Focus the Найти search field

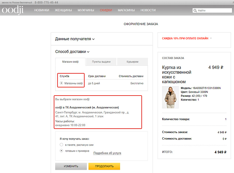tap(212, 10)
